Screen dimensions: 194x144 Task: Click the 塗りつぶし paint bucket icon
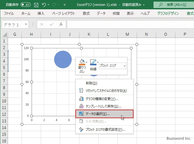tap(82, 62)
